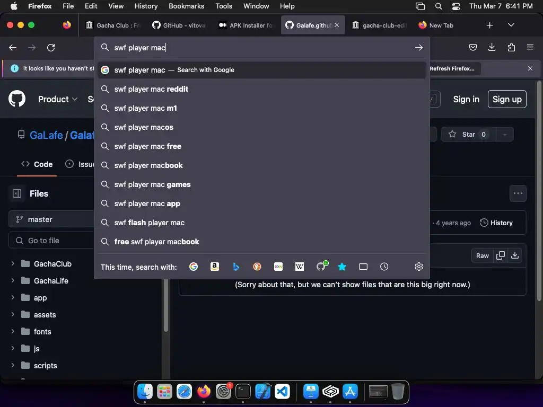This screenshot has width=543, height=407.
Task: Click the Sign up button
Action: [507, 99]
